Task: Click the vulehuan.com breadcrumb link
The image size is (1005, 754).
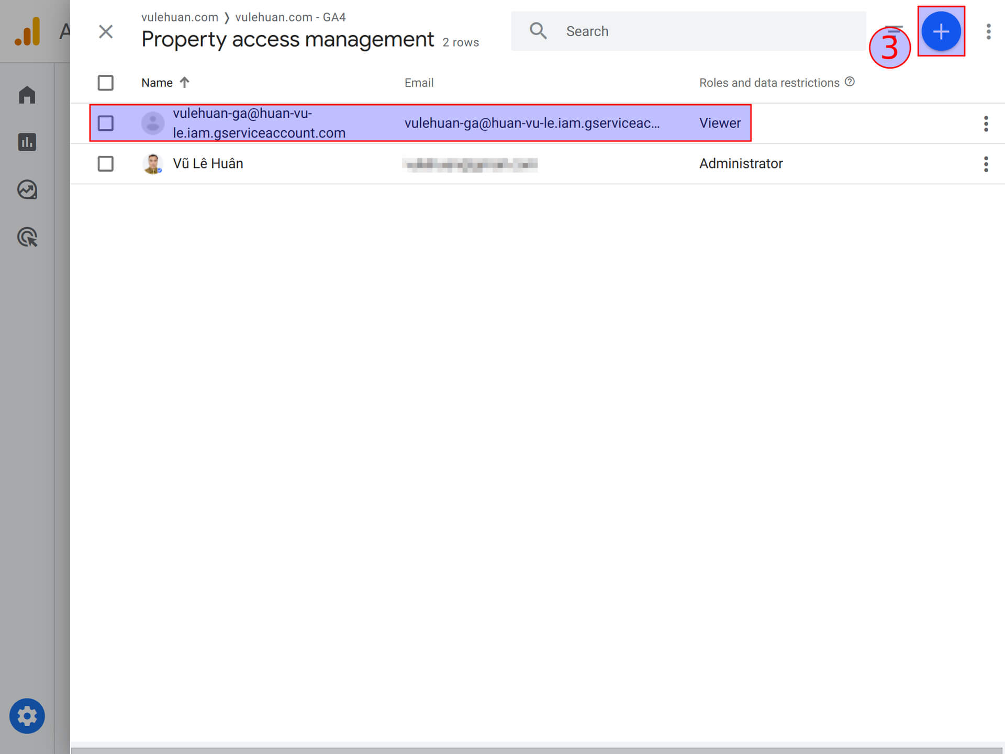Action: point(180,17)
